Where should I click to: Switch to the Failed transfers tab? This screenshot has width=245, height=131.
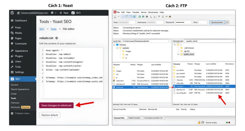[x=134, y=118]
